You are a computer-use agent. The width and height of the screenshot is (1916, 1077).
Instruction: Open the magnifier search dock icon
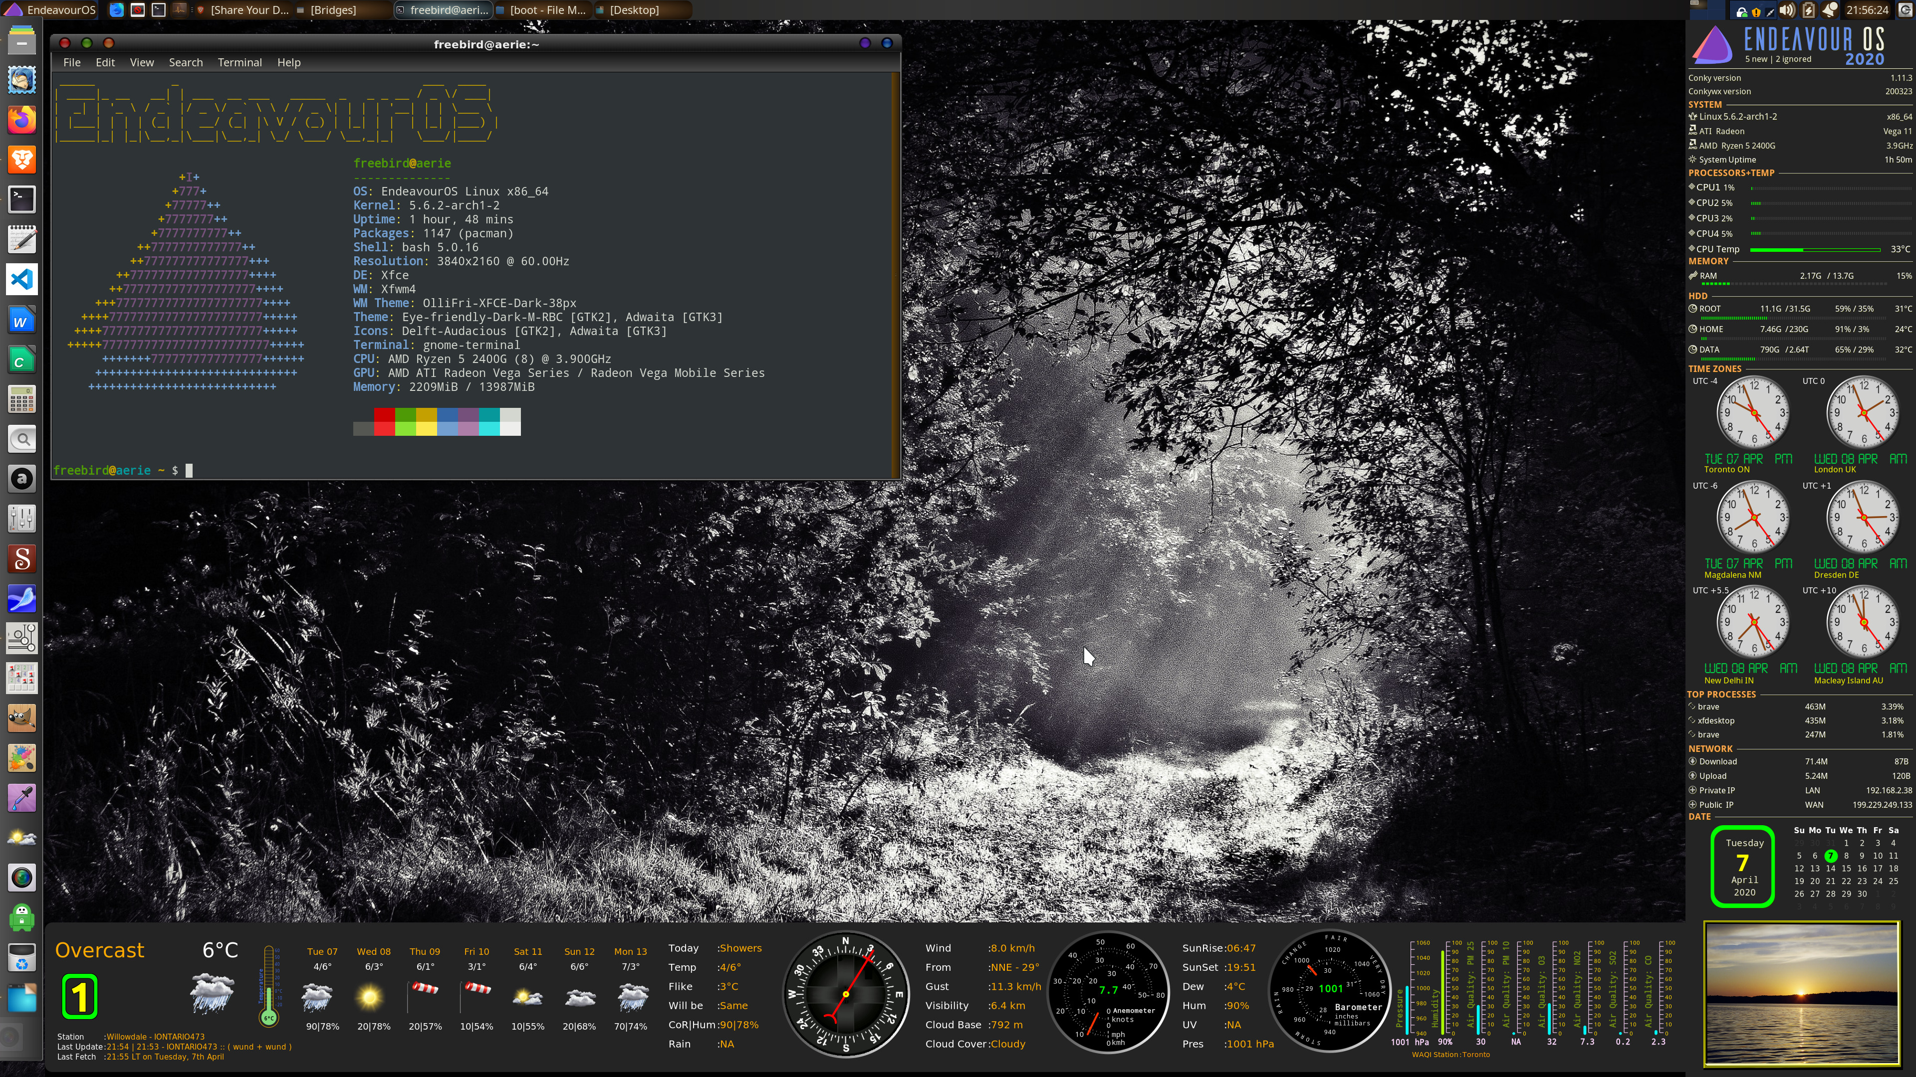tap(21, 439)
